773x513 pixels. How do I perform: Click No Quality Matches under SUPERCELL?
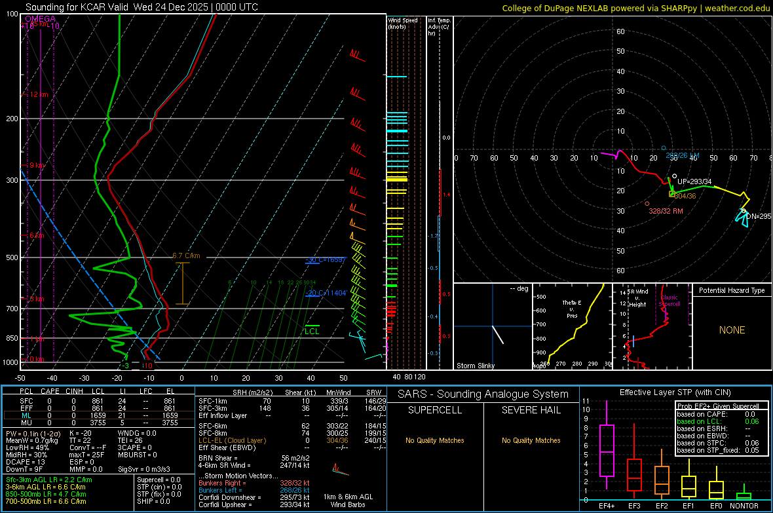[x=435, y=440]
